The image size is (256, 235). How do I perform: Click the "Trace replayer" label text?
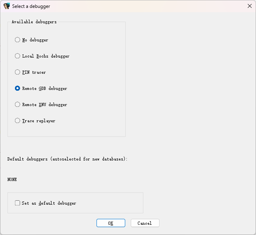39,121
